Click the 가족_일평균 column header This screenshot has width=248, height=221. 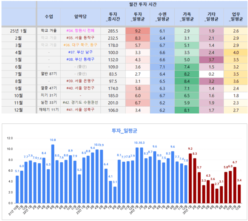tap(187, 17)
